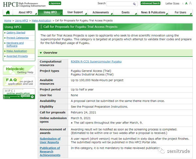Open the Helpdesk Getting Help banner
Image resolution: width=196 pixels, height=159 pixels.
pos(19,70)
